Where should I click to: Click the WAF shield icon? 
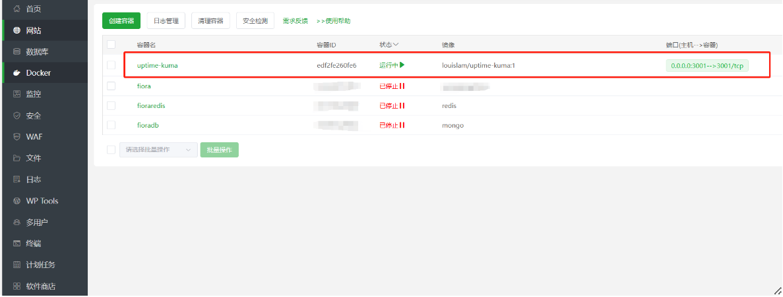17,137
